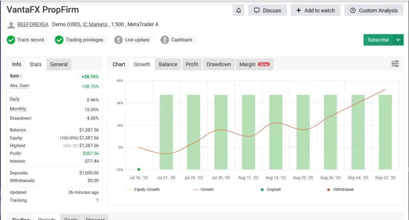
Task: Click the Cashback warning icon
Action: coord(165,40)
